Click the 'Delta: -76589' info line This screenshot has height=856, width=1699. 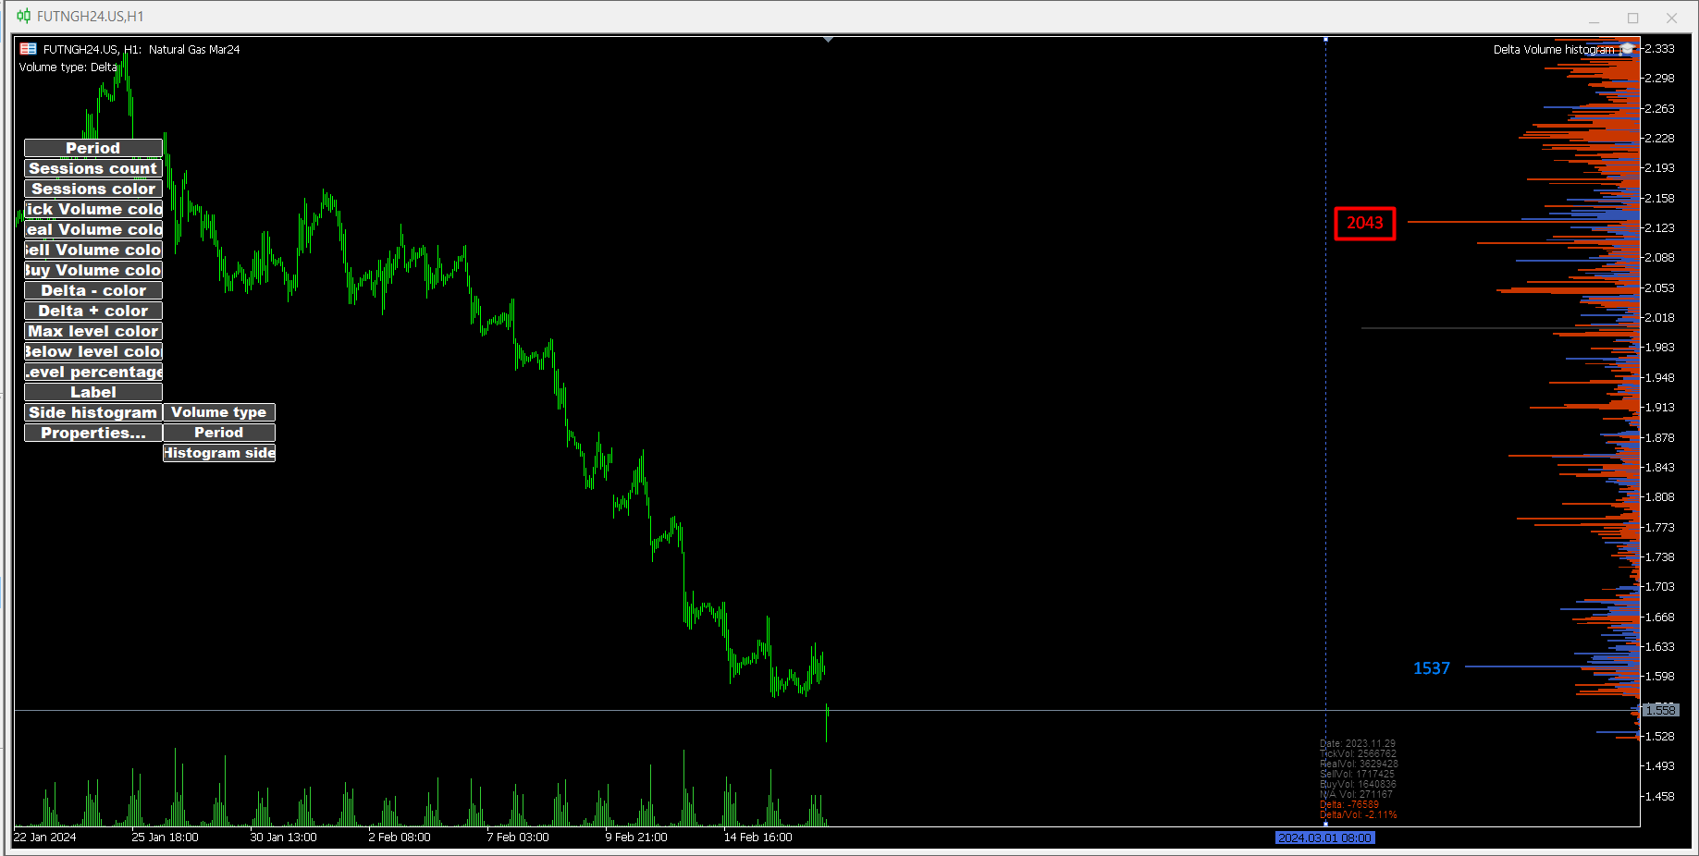coord(1349,804)
